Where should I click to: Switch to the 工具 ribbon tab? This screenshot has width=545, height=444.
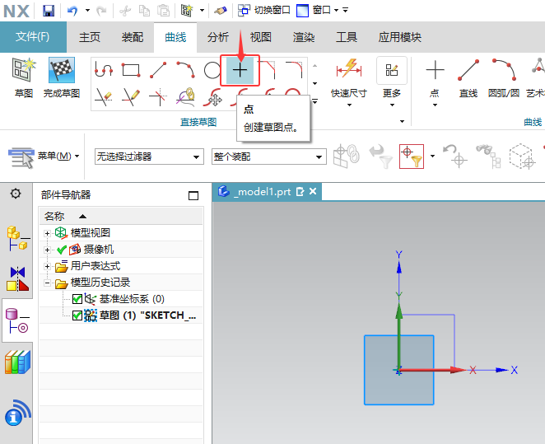coord(347,37)
